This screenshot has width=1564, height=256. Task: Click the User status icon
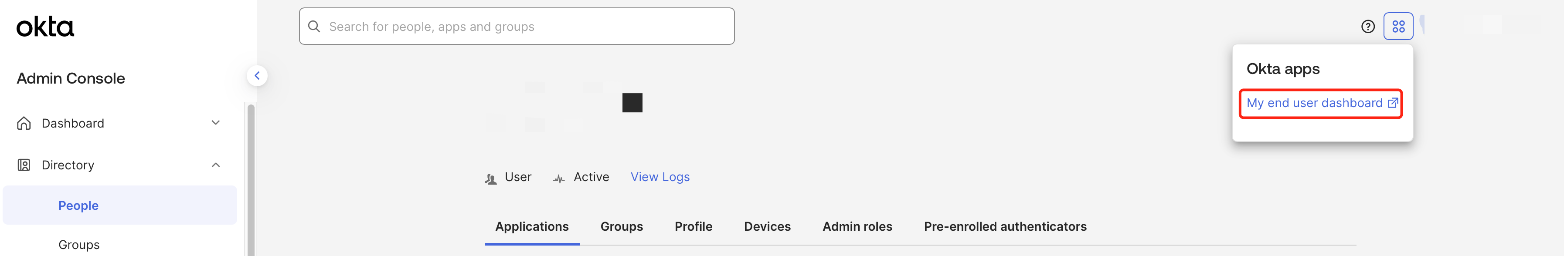tap(490, 179)
